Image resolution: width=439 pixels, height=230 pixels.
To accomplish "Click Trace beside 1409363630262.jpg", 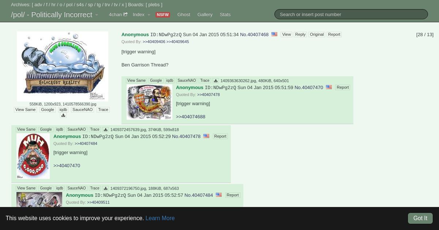I will pos(205,81).
